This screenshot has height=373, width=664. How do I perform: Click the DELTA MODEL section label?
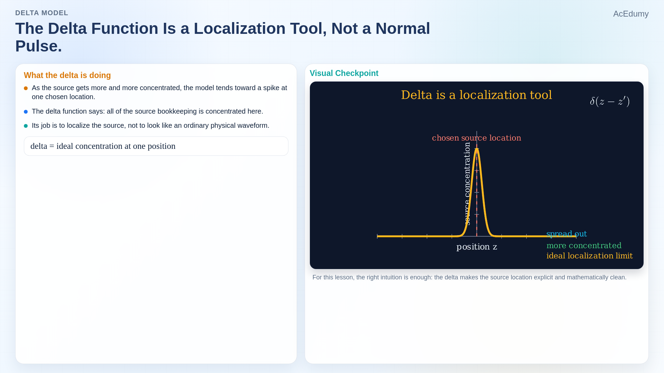point(41,13)
